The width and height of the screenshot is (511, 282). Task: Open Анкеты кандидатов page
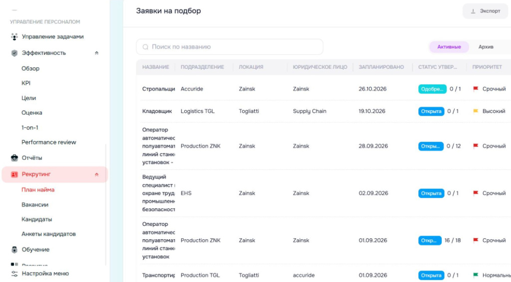48,234
